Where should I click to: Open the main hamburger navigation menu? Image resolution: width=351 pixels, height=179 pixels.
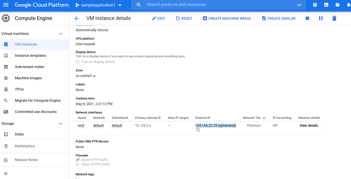(x=6, y=5)
